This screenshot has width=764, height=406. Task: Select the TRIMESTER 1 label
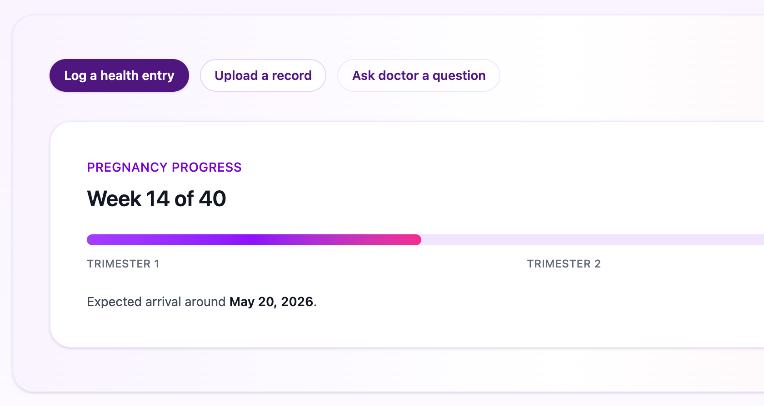123,263
